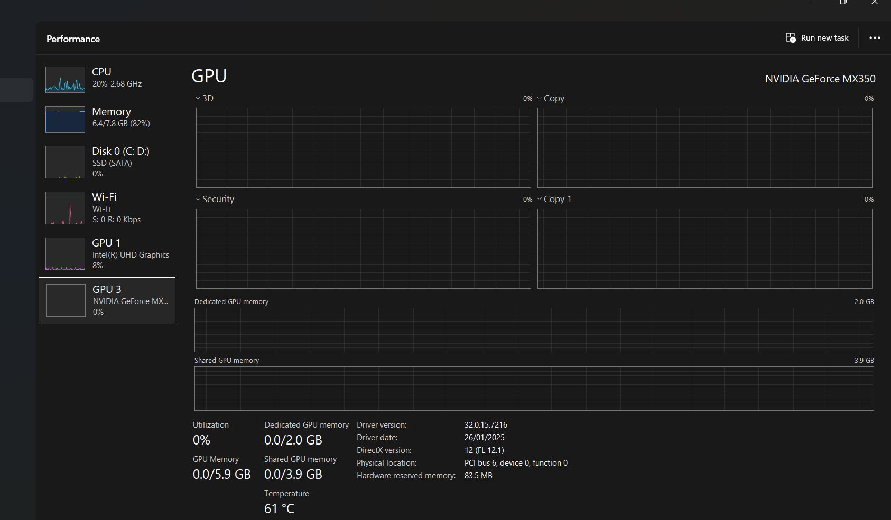This screenshot has width=891, height=520.
Task: Open Disk 0 performance graph thumbnail
Action: tap(65, 162)
